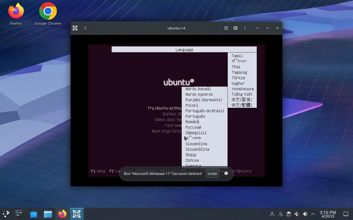Click F1 Help in the boot screen
The height and width of the screenshot is (220, 353).
(x=98, y=171)
